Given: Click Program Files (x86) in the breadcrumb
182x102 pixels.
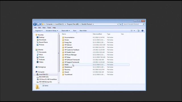Looking at the screenshot, I should pos(73,24).
